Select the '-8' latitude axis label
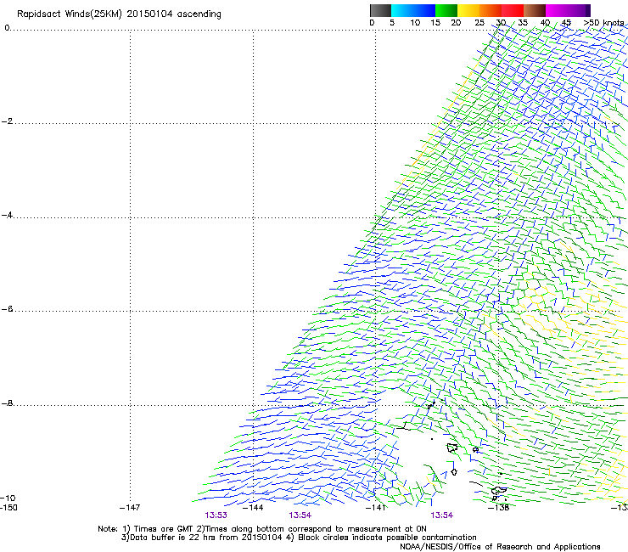 tap(7, 403)
